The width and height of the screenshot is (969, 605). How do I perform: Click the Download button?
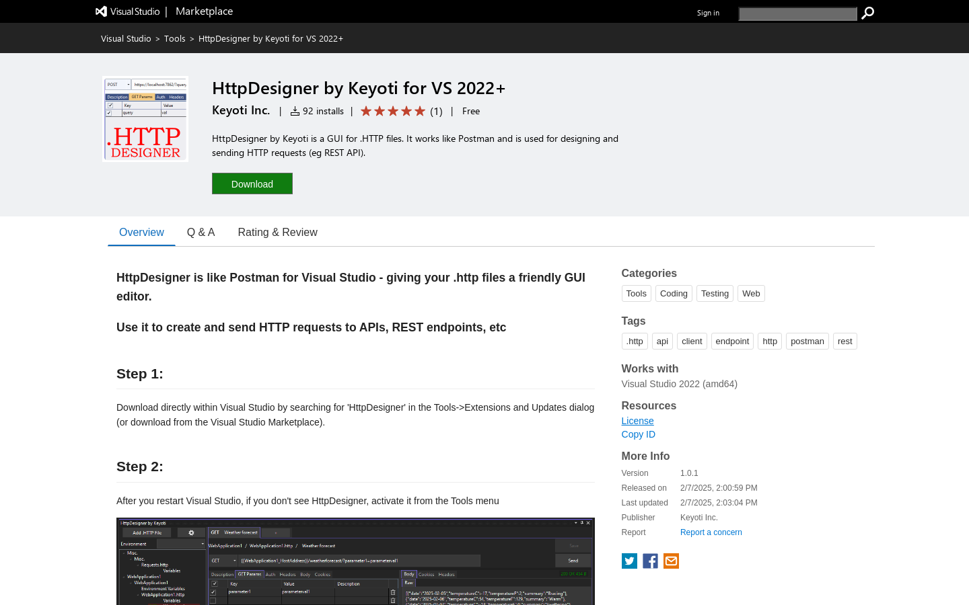(x=252, y=184)
